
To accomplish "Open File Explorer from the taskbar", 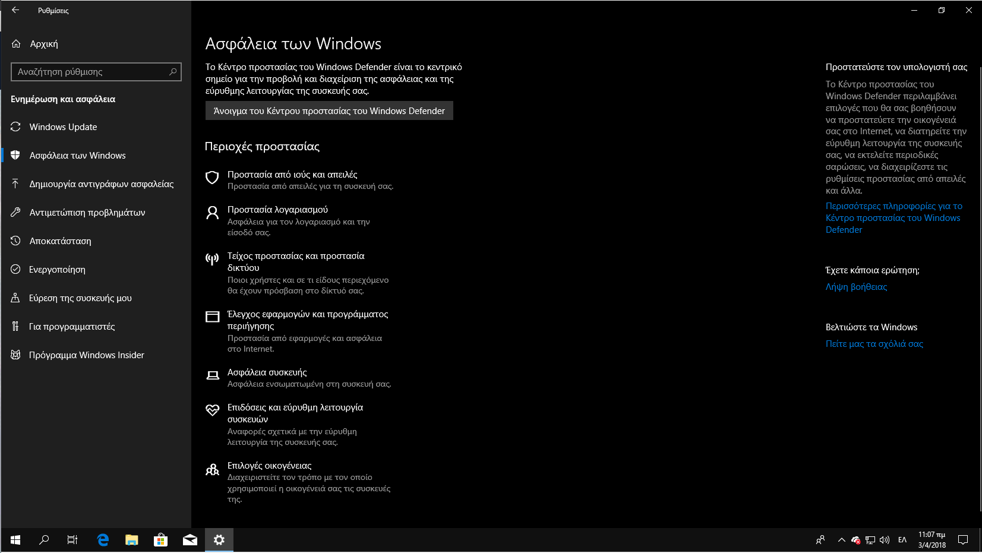I will tap(132, 540).
